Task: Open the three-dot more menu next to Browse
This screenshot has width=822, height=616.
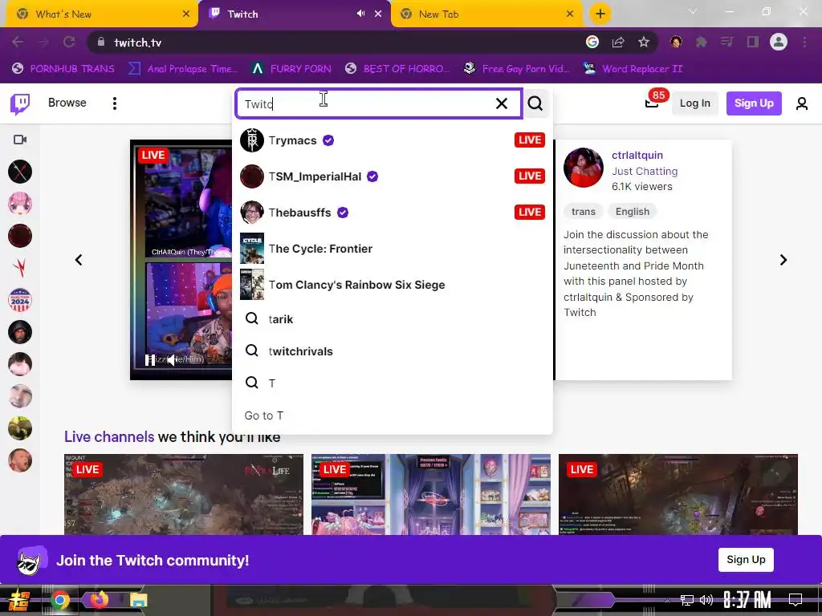Action: tap(114, 103)
